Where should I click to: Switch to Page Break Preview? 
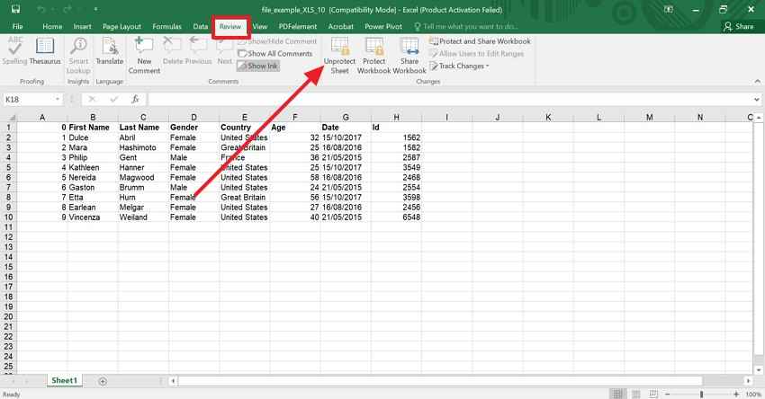[653, 394]
